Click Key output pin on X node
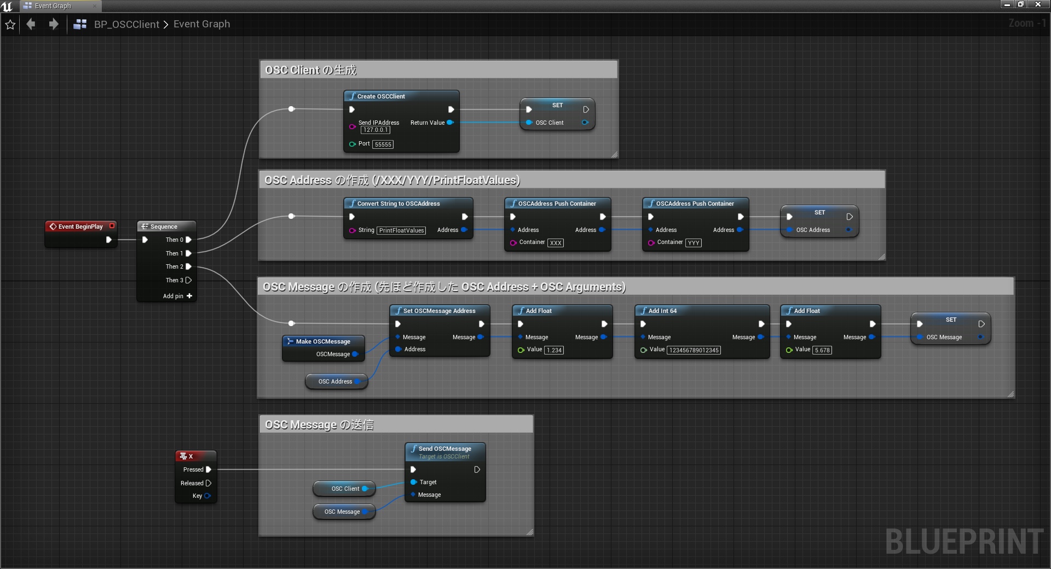 coord(207,496)
